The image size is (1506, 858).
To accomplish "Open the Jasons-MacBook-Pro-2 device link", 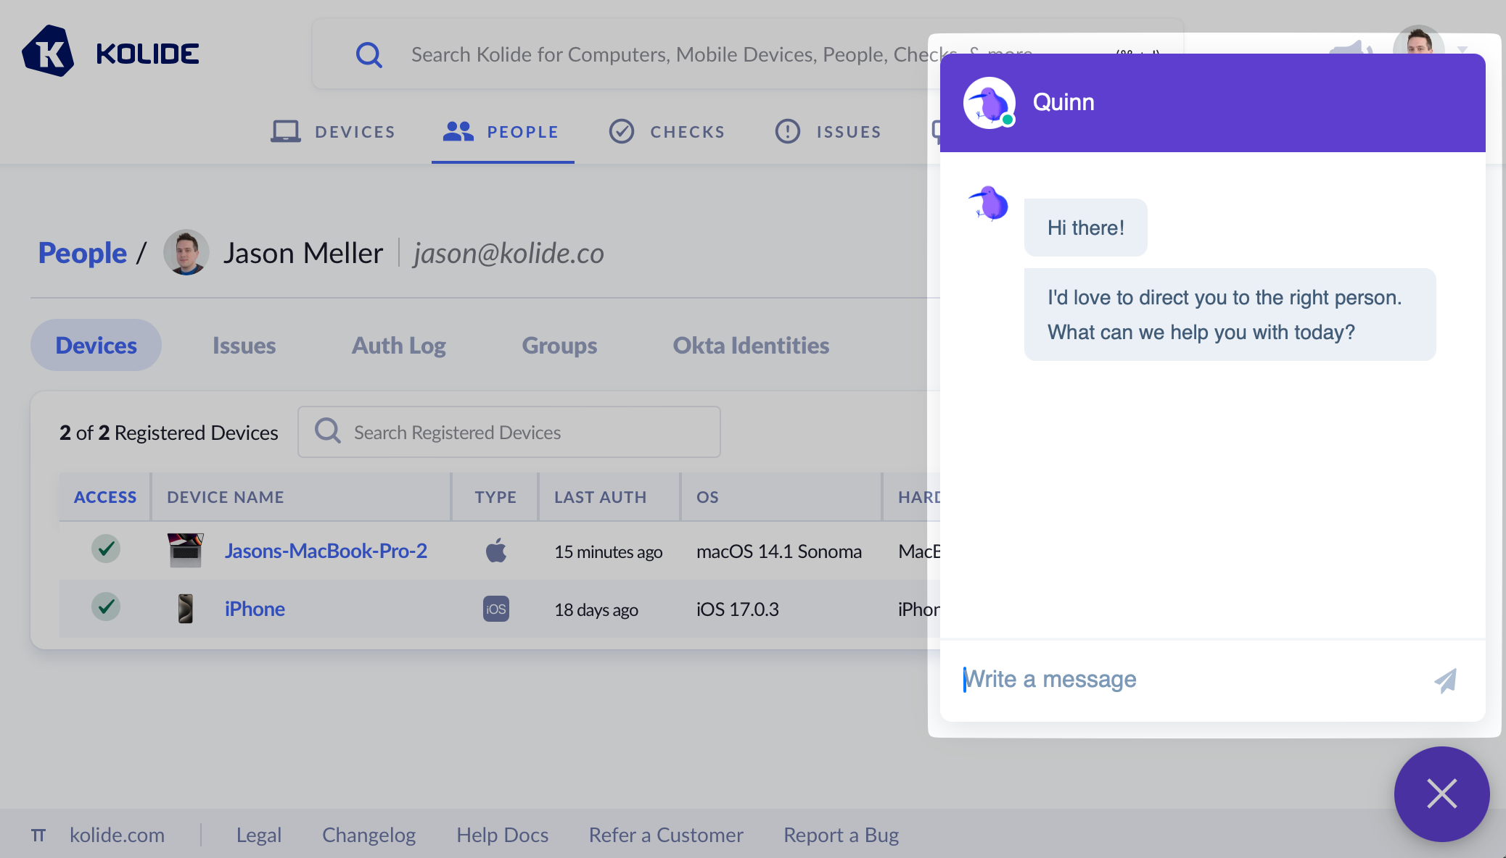I will (x=326, y=551).
